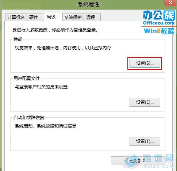
Task: Click the 与登录帐户相关的桌面设置 description
Action: pyautogui.click(x=41, y=87)
